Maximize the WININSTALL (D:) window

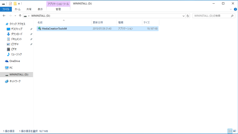point(223,4)
